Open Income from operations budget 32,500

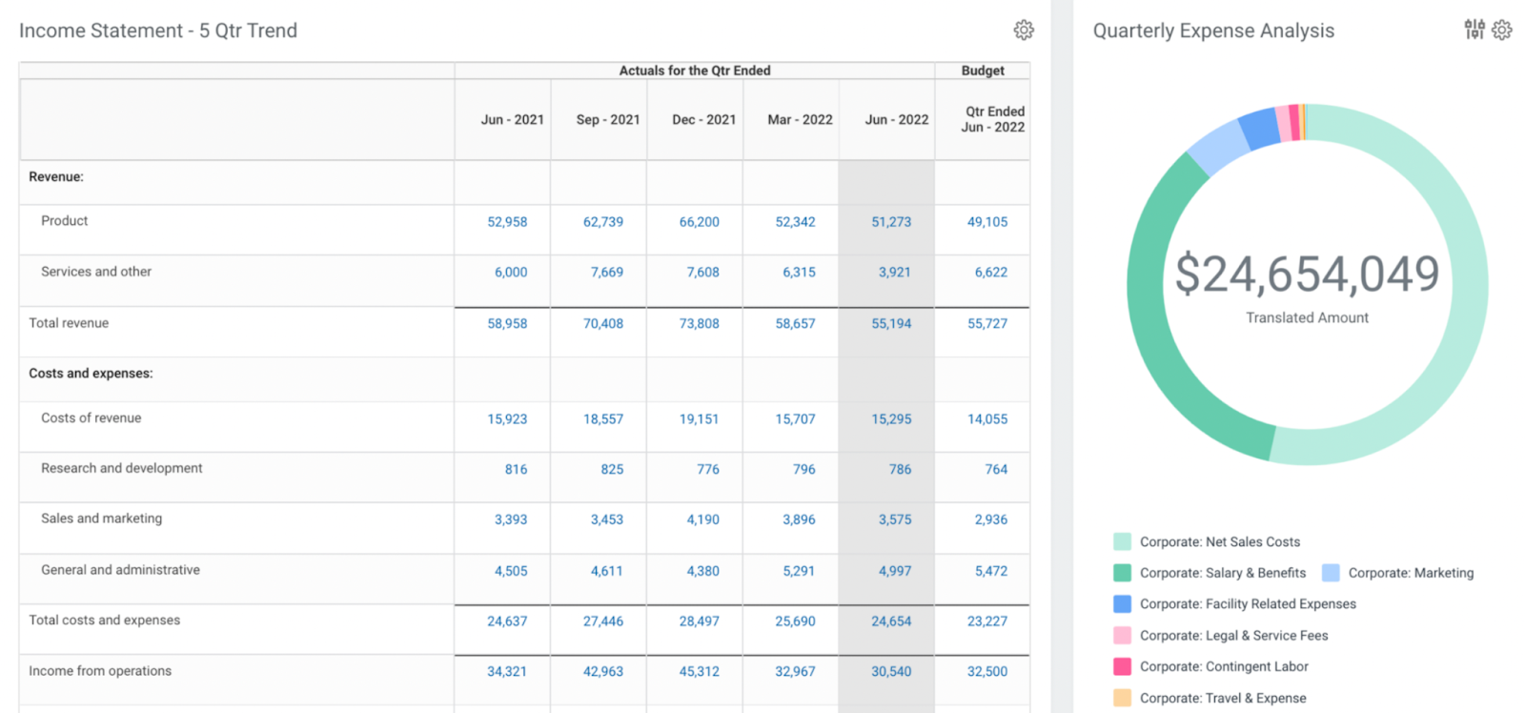[987, 672]
